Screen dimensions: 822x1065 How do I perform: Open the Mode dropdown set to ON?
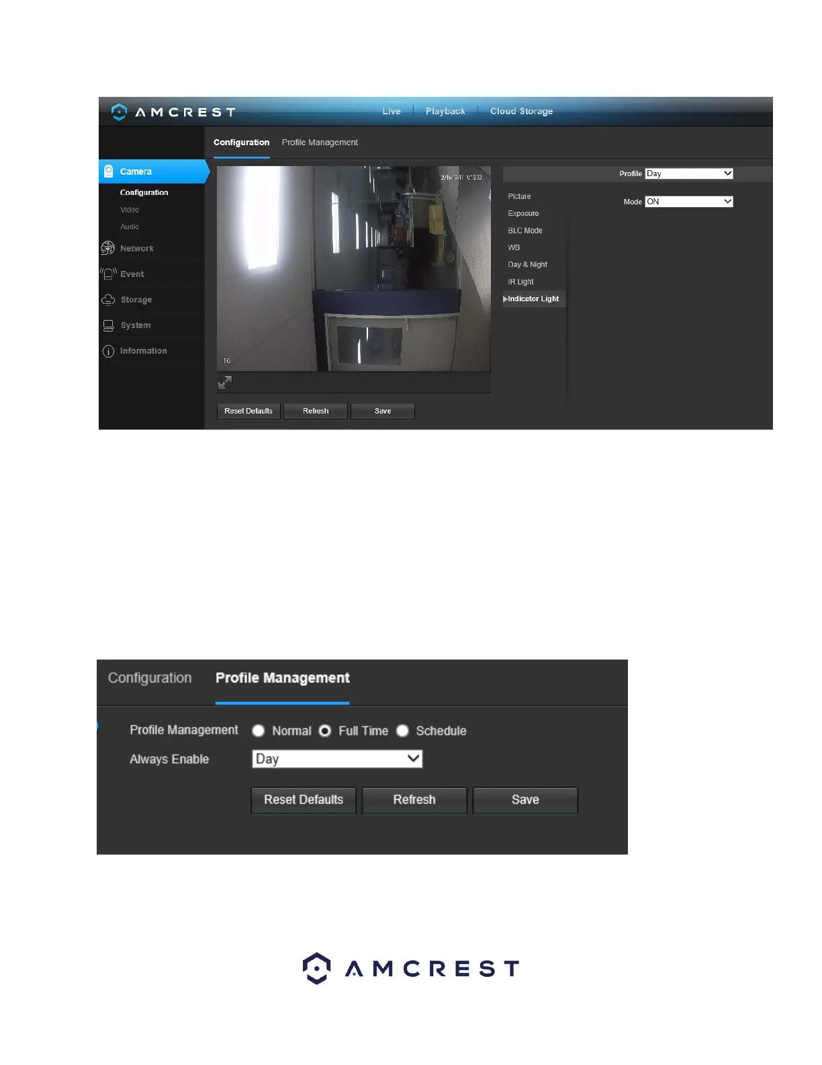[688, 202]
